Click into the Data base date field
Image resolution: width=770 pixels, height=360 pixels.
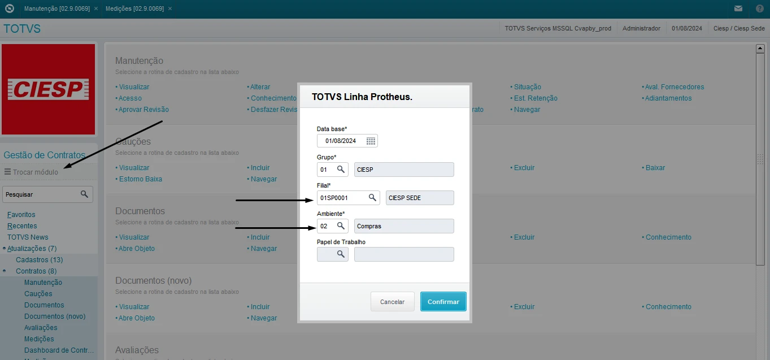pyautogui.click(x=341, y=141)
